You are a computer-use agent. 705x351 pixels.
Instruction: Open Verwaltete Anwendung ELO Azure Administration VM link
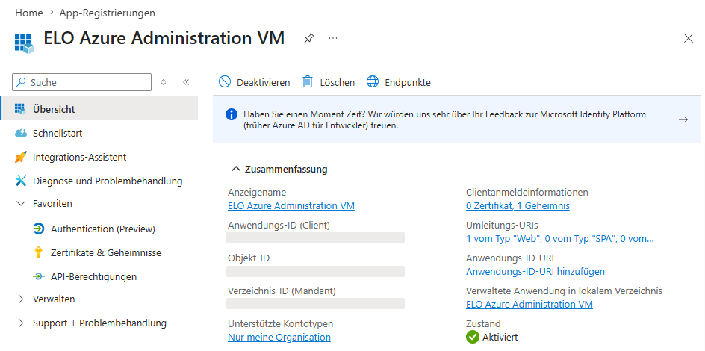[529, 304]
